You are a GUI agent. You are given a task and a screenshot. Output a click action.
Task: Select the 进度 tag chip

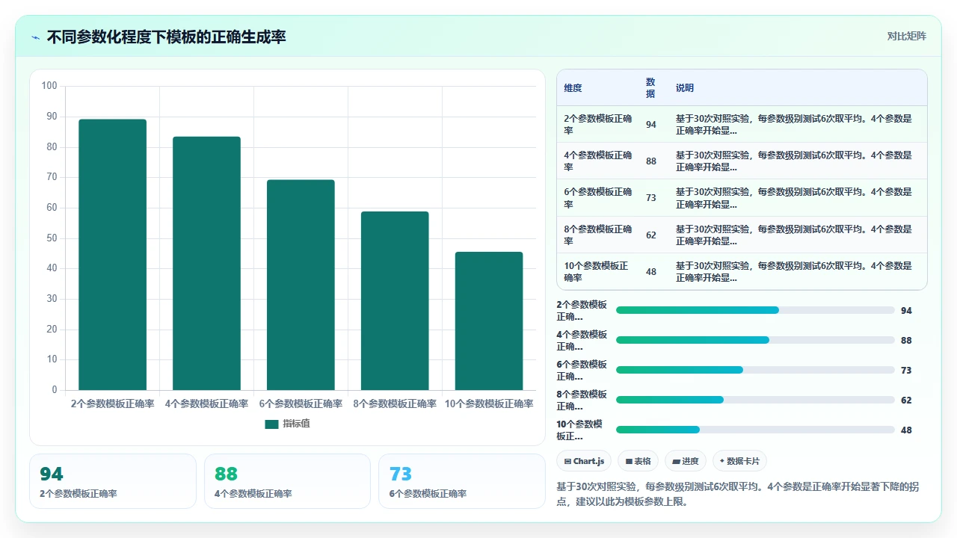click(x=686, y=461)
